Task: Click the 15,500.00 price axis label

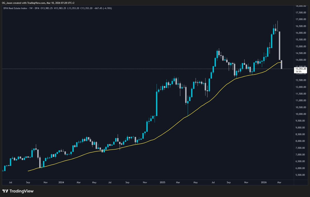Action: click(301, 40)
